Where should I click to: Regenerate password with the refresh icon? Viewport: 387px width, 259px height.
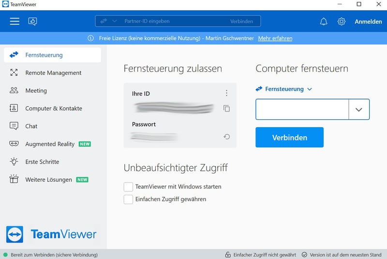pyautogui.click(x=226, y=137)
